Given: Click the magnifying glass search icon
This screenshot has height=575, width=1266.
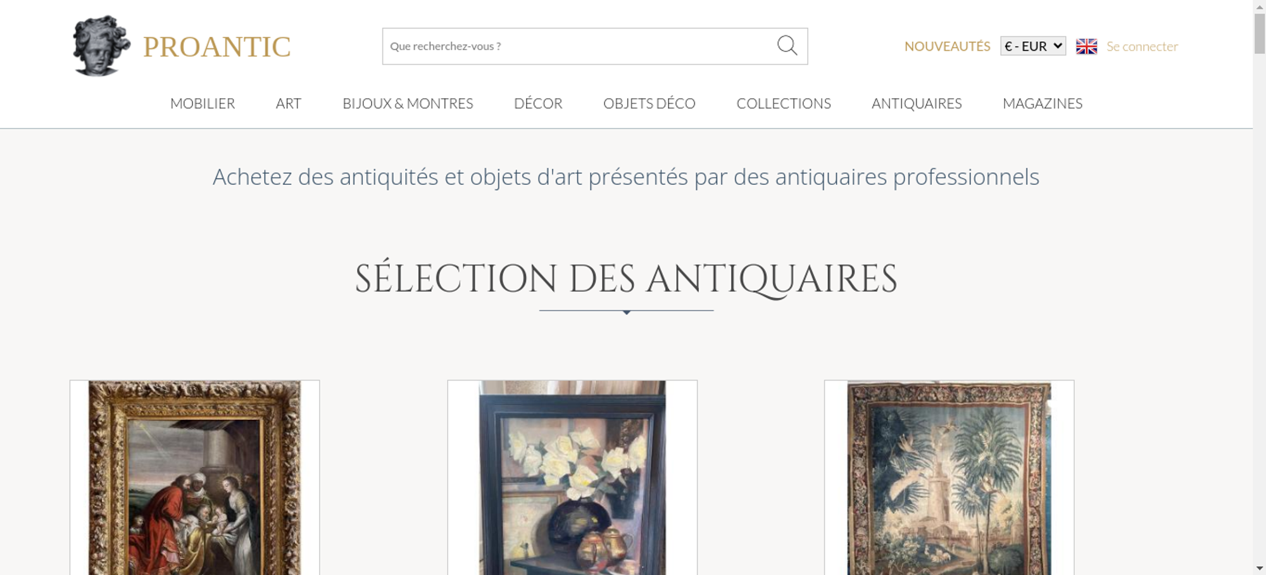Looking at the screenshot, I should point(787,46).
